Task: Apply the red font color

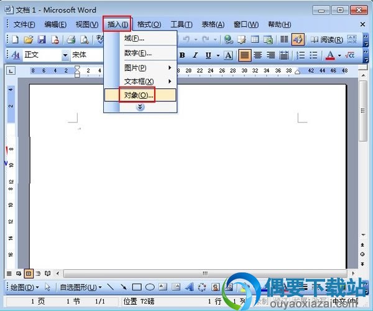Action: tap(330, 55)
